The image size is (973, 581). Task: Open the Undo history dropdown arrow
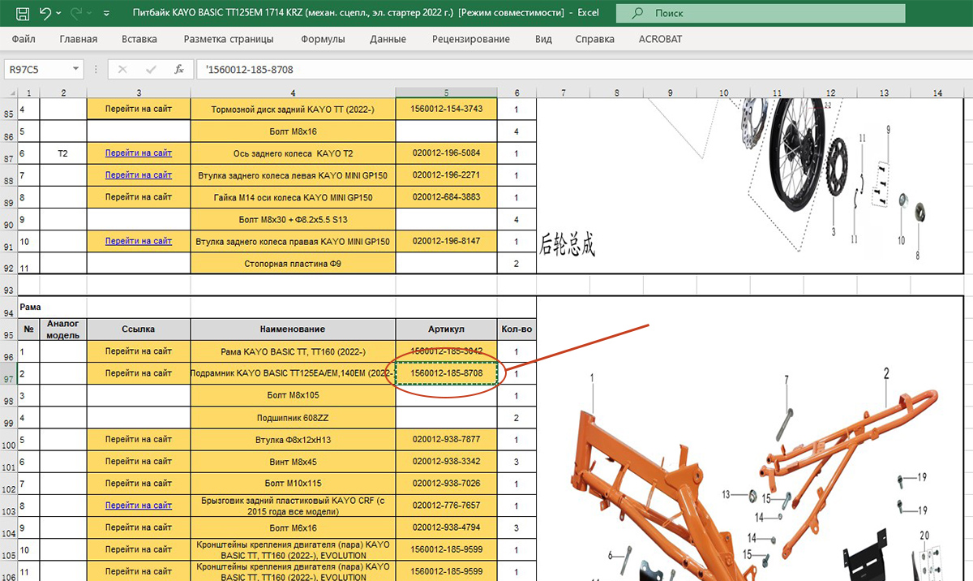coord(60,14)
